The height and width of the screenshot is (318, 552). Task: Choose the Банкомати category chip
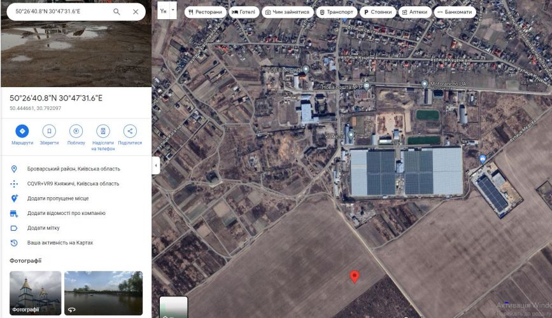pos(455,12)
